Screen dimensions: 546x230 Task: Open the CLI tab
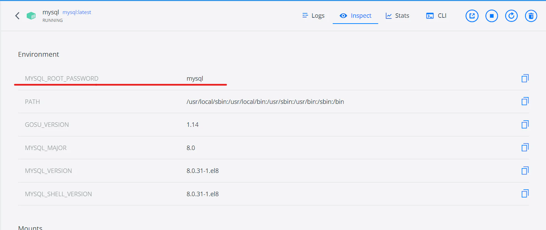click(436, 16)
